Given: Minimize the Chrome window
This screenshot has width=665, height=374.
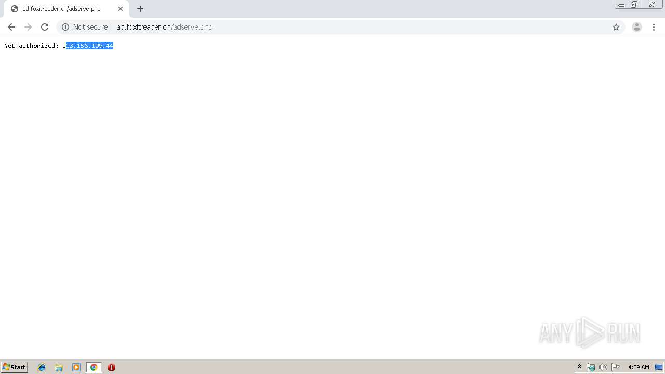Looking at the screenshot, I should 621,5.
